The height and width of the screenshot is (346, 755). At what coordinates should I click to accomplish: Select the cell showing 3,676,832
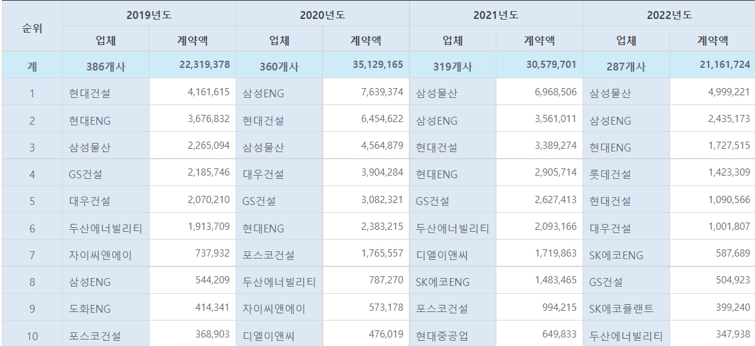pyautogui.click(x=193, y=119)
